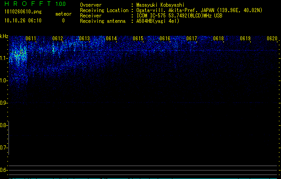Click the HROFFT 1.0.0 title text

(35, 4)
